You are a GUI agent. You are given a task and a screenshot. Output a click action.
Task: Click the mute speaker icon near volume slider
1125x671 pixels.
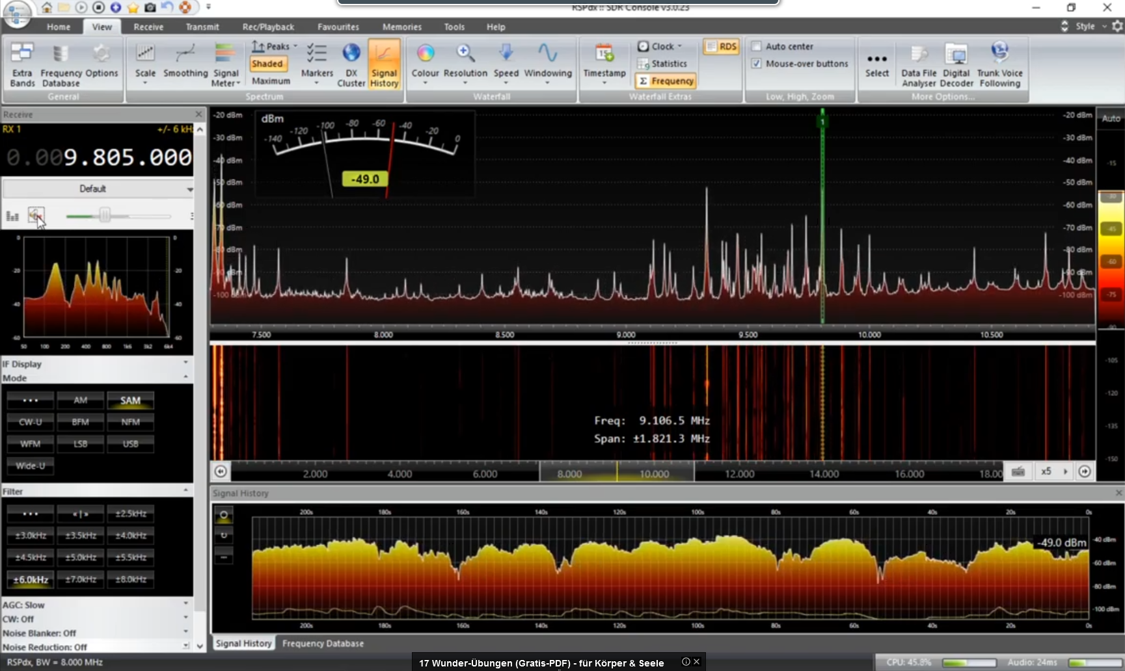click(x=36, y=215)
